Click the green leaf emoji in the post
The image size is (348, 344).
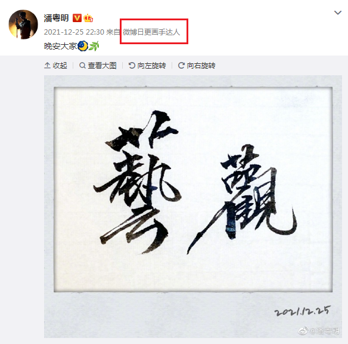(94, 46)
